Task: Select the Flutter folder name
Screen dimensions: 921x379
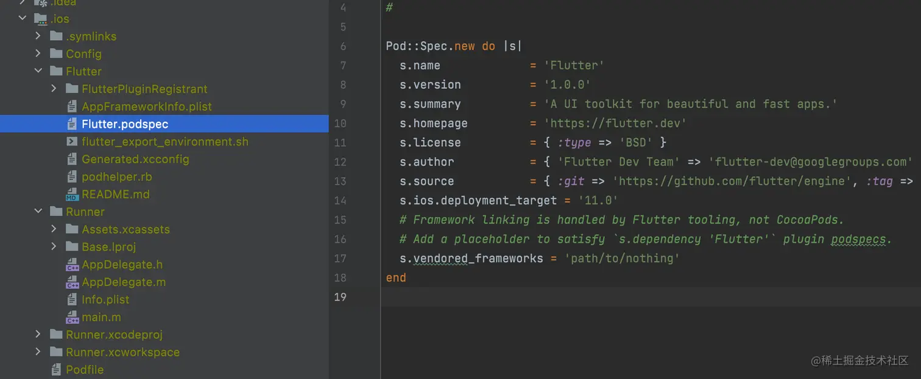Action: pos(84,71)
